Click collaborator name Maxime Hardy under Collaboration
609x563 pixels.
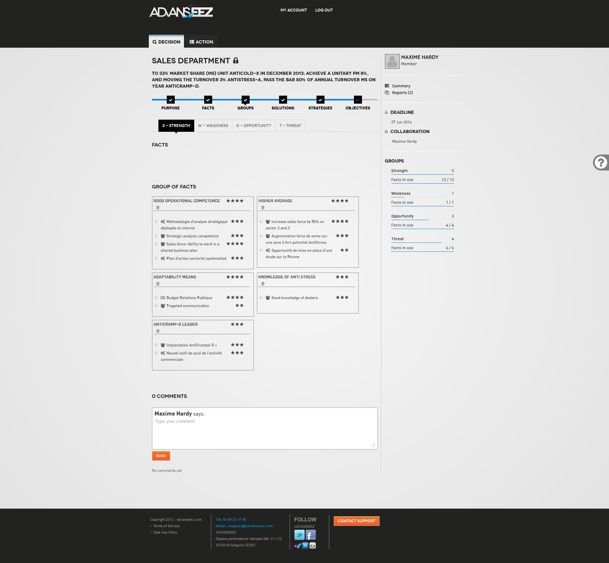(405, 141)
